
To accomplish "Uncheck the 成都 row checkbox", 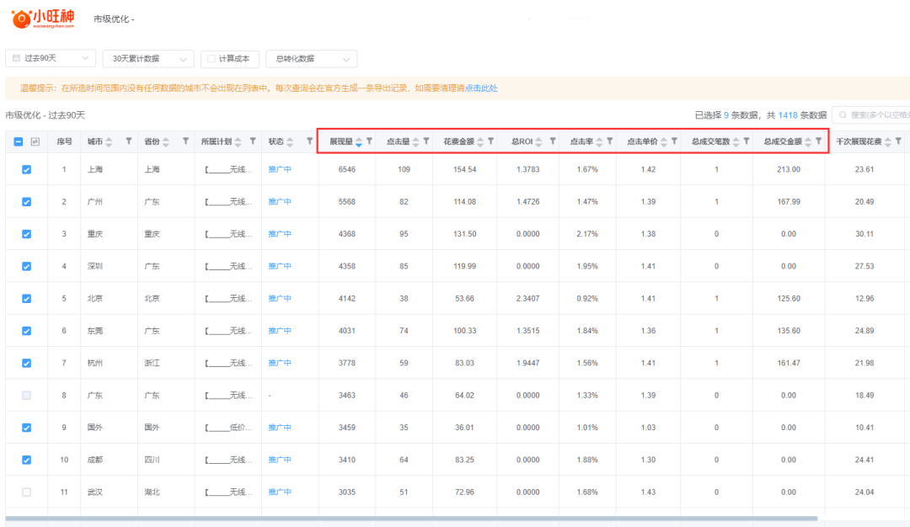I will coord(26,460).
